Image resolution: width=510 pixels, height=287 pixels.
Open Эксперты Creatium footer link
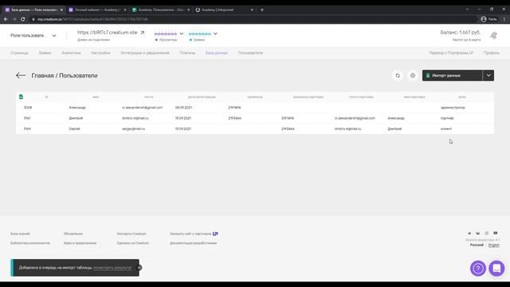(131, 234)
